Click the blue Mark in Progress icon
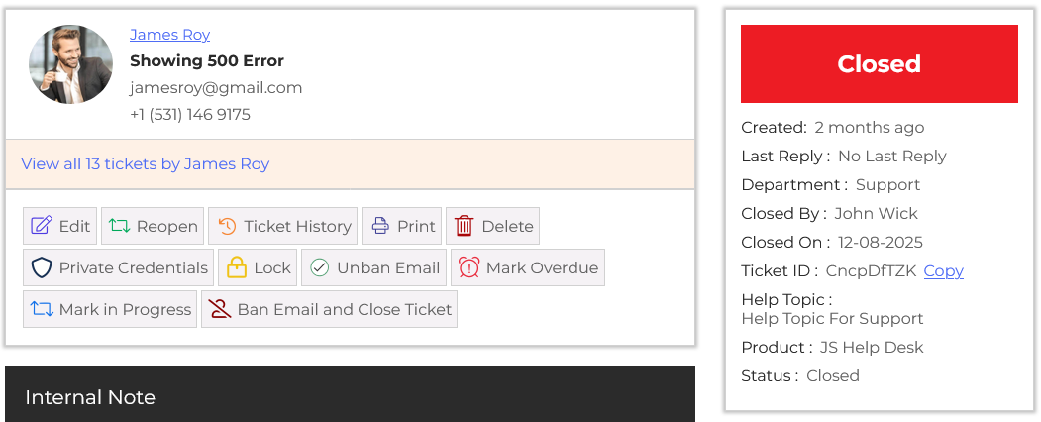Screen dimensions: 1041x422 (x=42, y=309)
